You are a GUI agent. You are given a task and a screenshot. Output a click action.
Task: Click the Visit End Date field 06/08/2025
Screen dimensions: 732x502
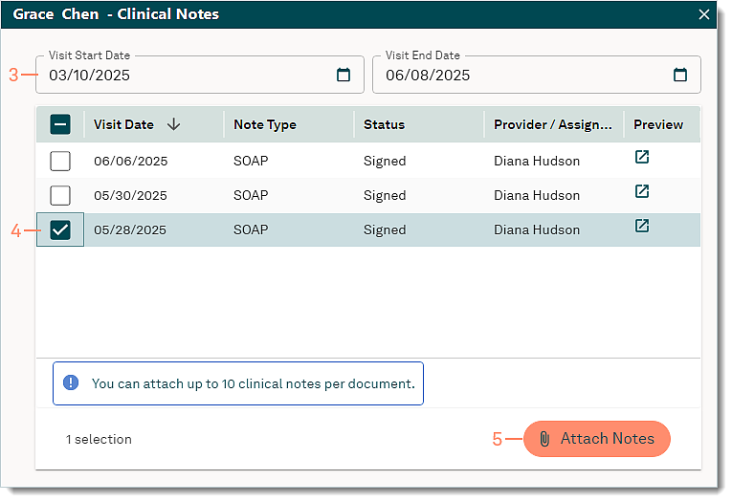537,75
